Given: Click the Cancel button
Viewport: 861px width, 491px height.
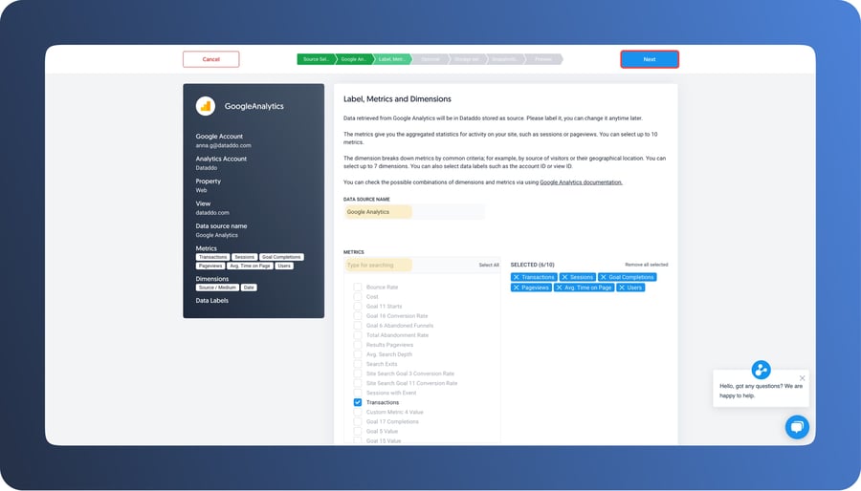Looking at the screenshot, I should click(210, 59).
